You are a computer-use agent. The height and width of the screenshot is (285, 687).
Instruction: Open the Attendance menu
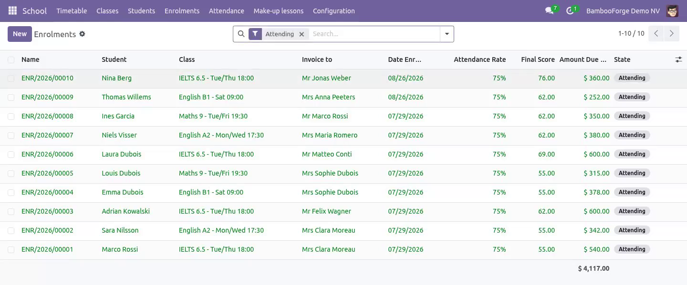pyautogui.click(x=226, y=10)
